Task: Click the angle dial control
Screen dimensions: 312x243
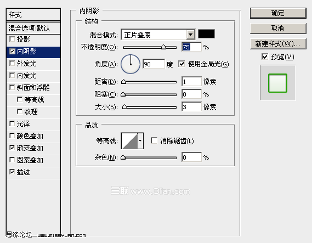Action: click(x=131, y=64)
